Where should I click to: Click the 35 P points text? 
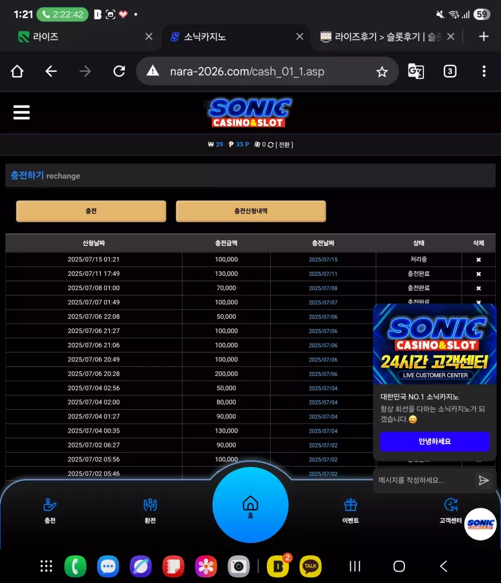[239, 144]
